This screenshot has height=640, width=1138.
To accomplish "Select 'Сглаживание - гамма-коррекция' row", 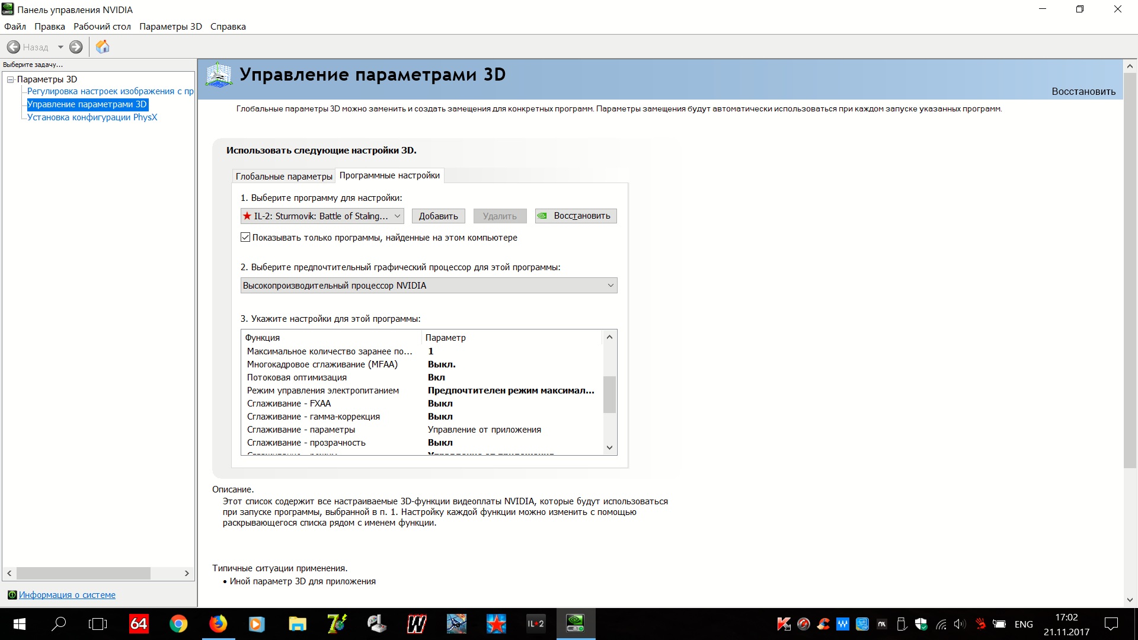I will coord(422,417).
